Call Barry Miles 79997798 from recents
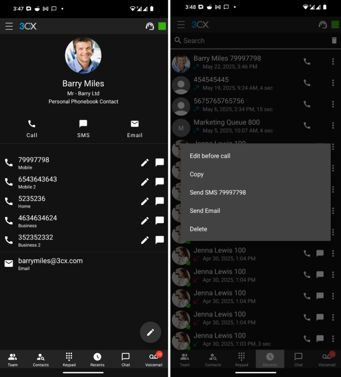Image resolution: width=341 pixels, height=377 pixels. pyautogui.click(x=307, y=62)
